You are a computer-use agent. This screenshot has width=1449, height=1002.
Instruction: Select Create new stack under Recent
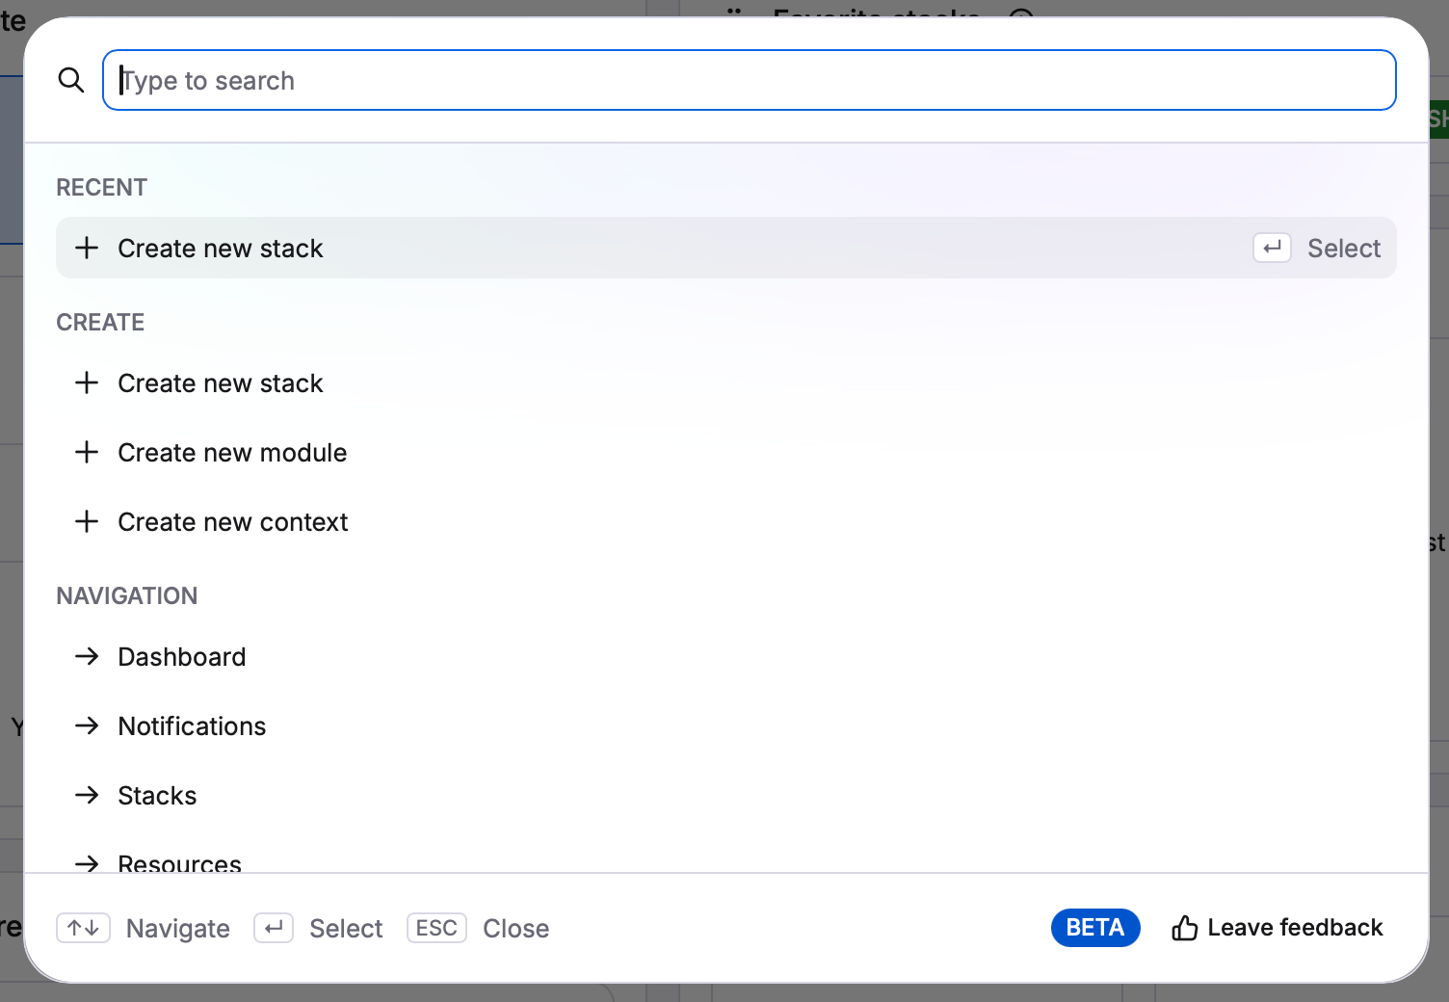pos(220,249)
